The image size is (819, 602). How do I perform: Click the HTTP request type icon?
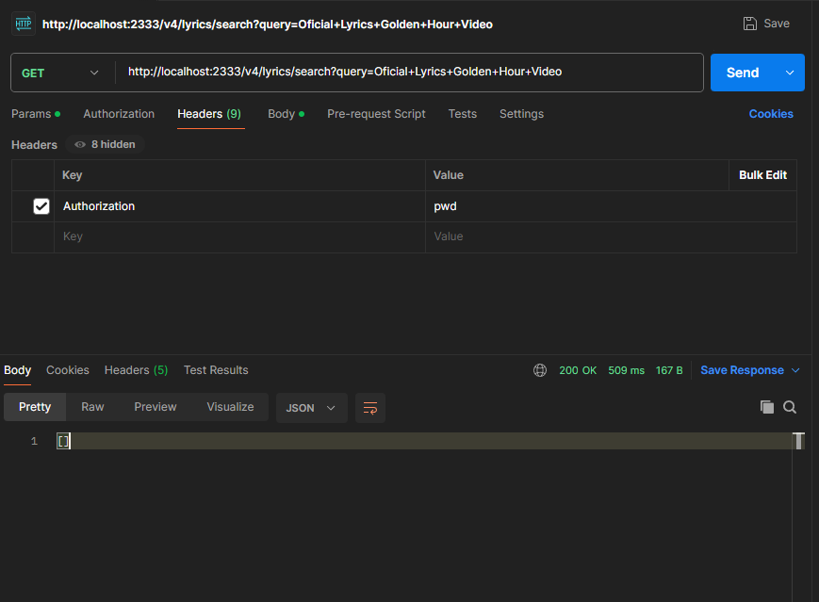[24, 24]
